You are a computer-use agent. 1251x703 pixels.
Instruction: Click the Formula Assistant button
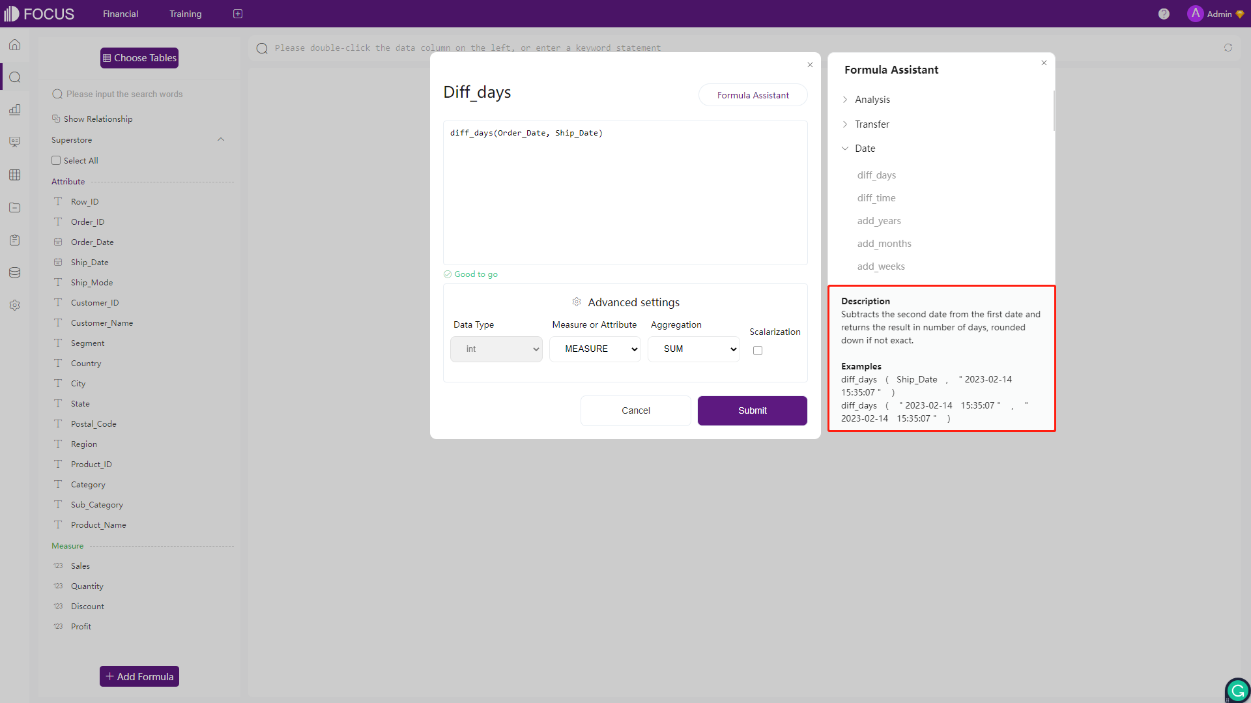pyautogui.click(x=753, y=95)
